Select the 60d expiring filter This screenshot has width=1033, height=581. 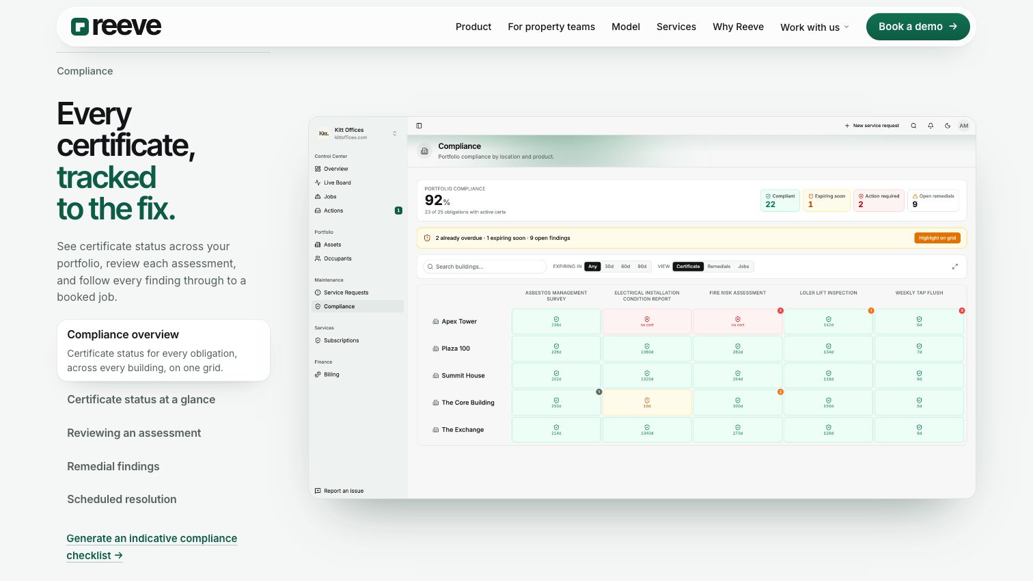[626, 267]
